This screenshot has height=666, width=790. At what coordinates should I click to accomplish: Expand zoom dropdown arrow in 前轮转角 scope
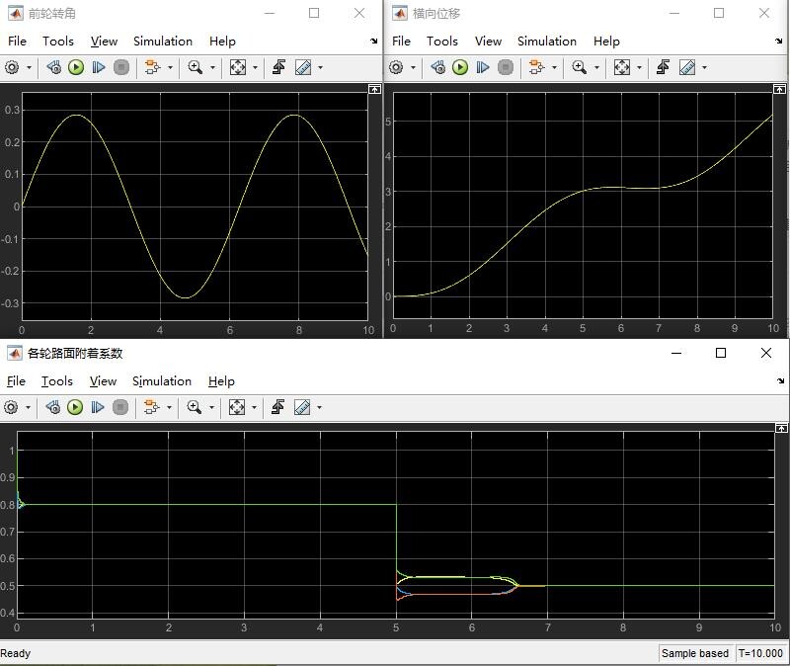pos(212,67)
